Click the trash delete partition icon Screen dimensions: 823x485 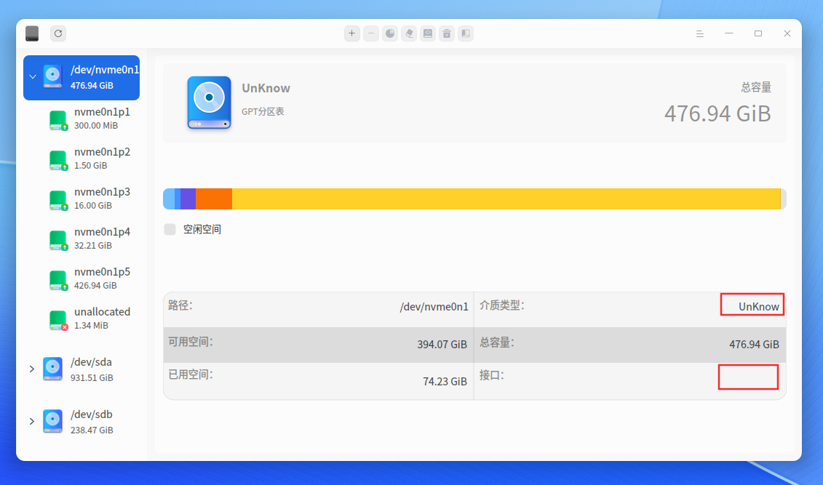(447, 33)
